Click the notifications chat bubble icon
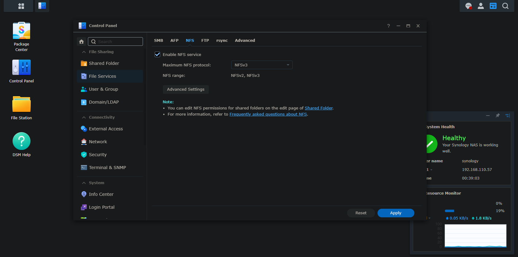Viewport: 518px width, 257px height. pyautogui.click(x=468, y=6)
